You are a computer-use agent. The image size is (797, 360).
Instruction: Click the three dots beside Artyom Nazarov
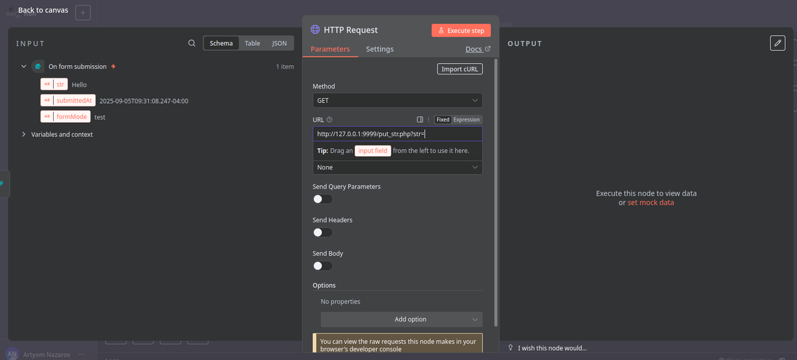tap(82, 355)
